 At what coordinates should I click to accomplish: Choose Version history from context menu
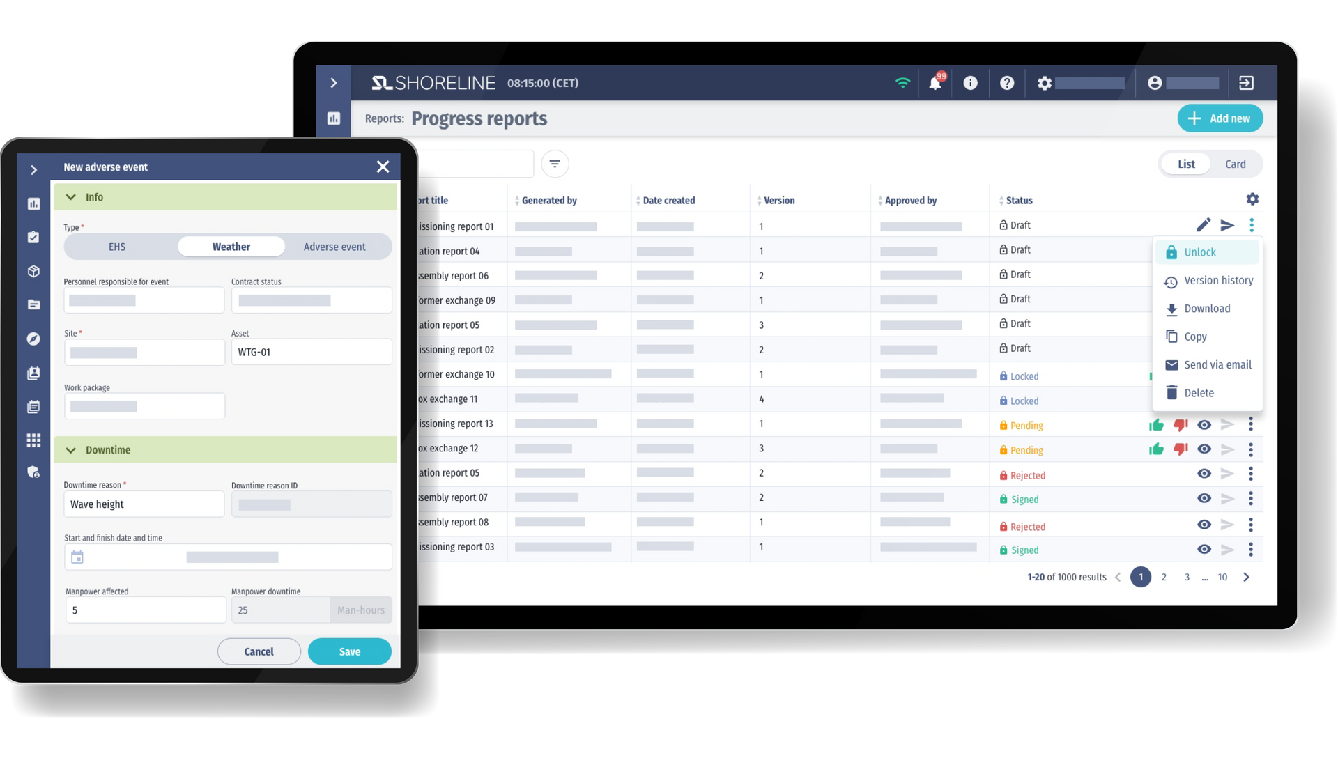pos(1218,280)
